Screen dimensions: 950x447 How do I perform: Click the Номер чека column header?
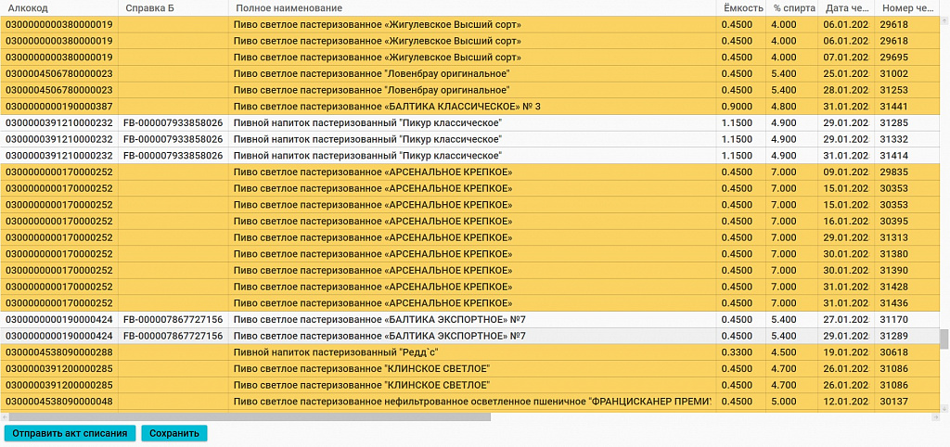coord(907,7)
